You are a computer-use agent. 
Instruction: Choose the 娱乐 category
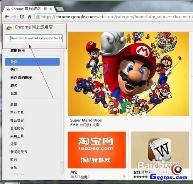14,167
